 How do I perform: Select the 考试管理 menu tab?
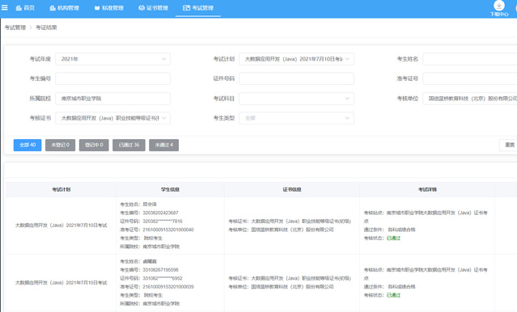point(198,8)
